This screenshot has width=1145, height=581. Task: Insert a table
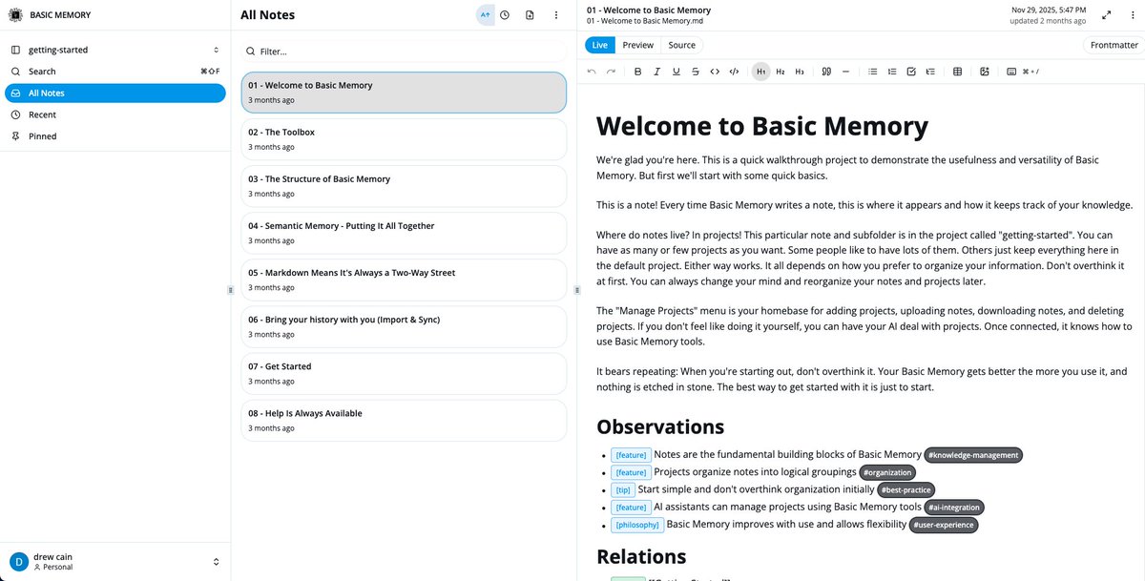[x=957, y=72]
